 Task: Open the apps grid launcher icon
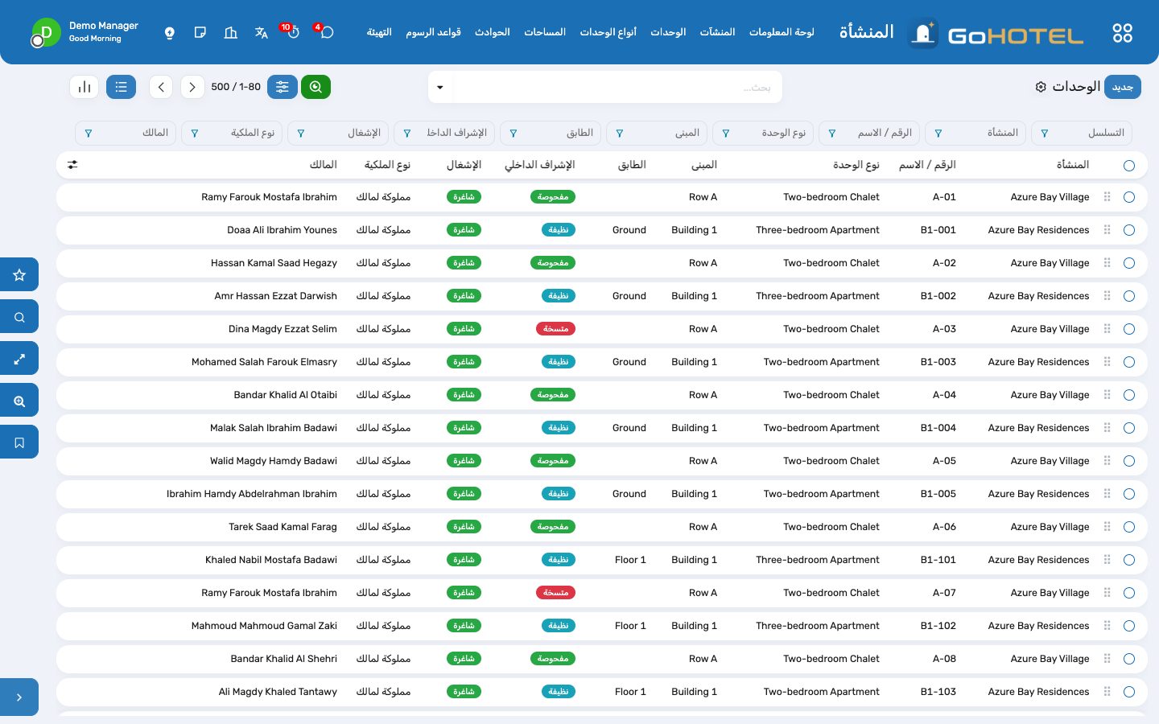point(1122,33)
